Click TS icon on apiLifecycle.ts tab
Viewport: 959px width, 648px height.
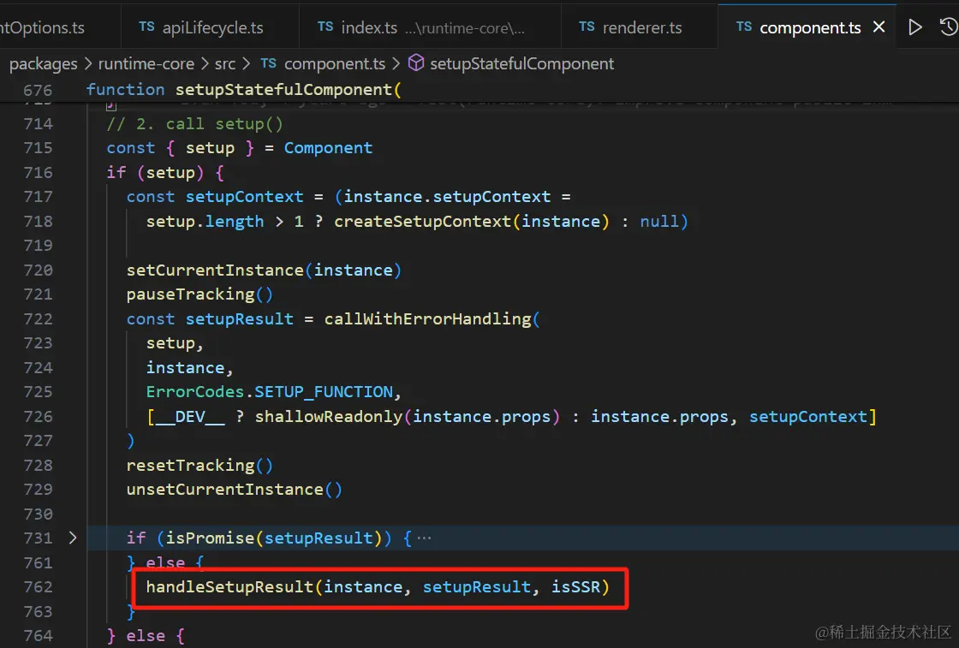tap(146, 27)
